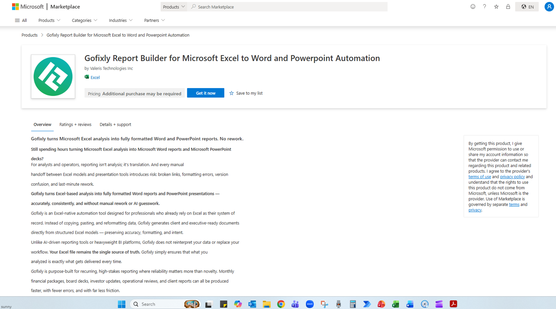This screenshot has width=556, height=309.
Task: Click the Gofixly product logo thumbnail
Action: tap(53, 77)
